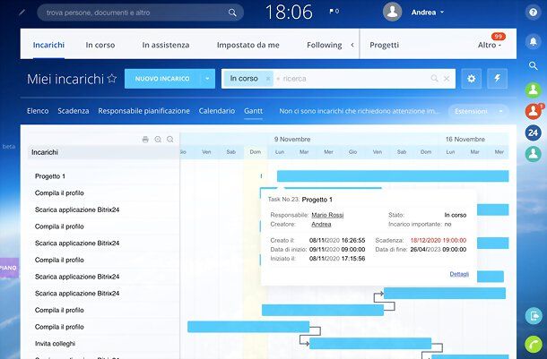Switch to Scadenza view
Viewport: 547px width, 359px height.
pyautogui.click(x=74, y=111)
